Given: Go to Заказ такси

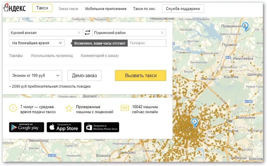Looking at the screenshot, I should coord(68,9).
